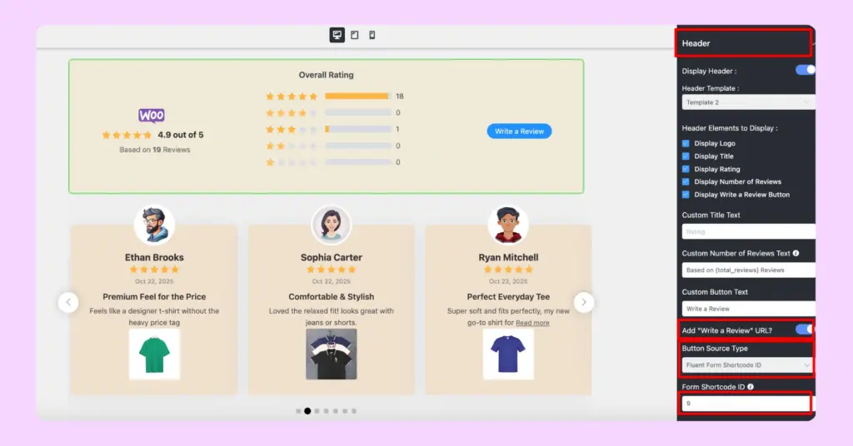The image size is (853, 446).
Task: Switch to mobile preview mode
Action: click(x=372, y=35)
